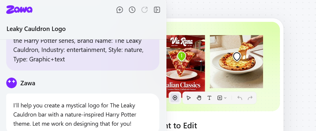Select the cheese pizza plate photo
This screenshot has height=131, width=316.
coord(236,62)
